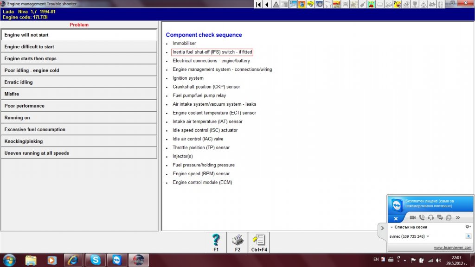Select 'Engine will not start' problem

79,35
